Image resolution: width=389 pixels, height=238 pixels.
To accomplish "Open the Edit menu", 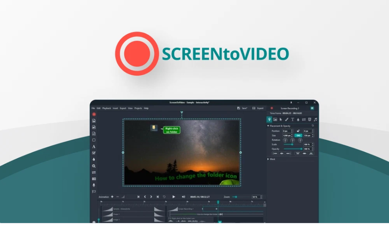I will [x=98, y=108].
